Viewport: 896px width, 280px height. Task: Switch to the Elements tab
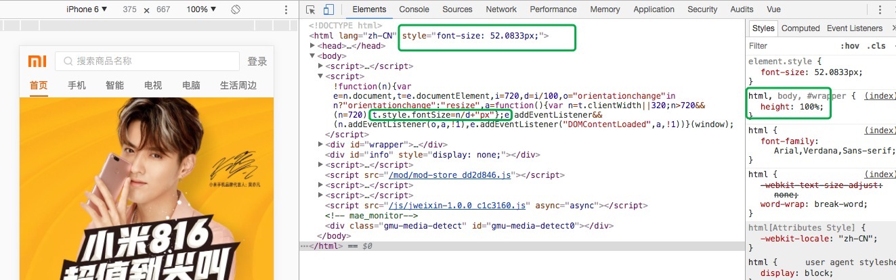[369, 9]
